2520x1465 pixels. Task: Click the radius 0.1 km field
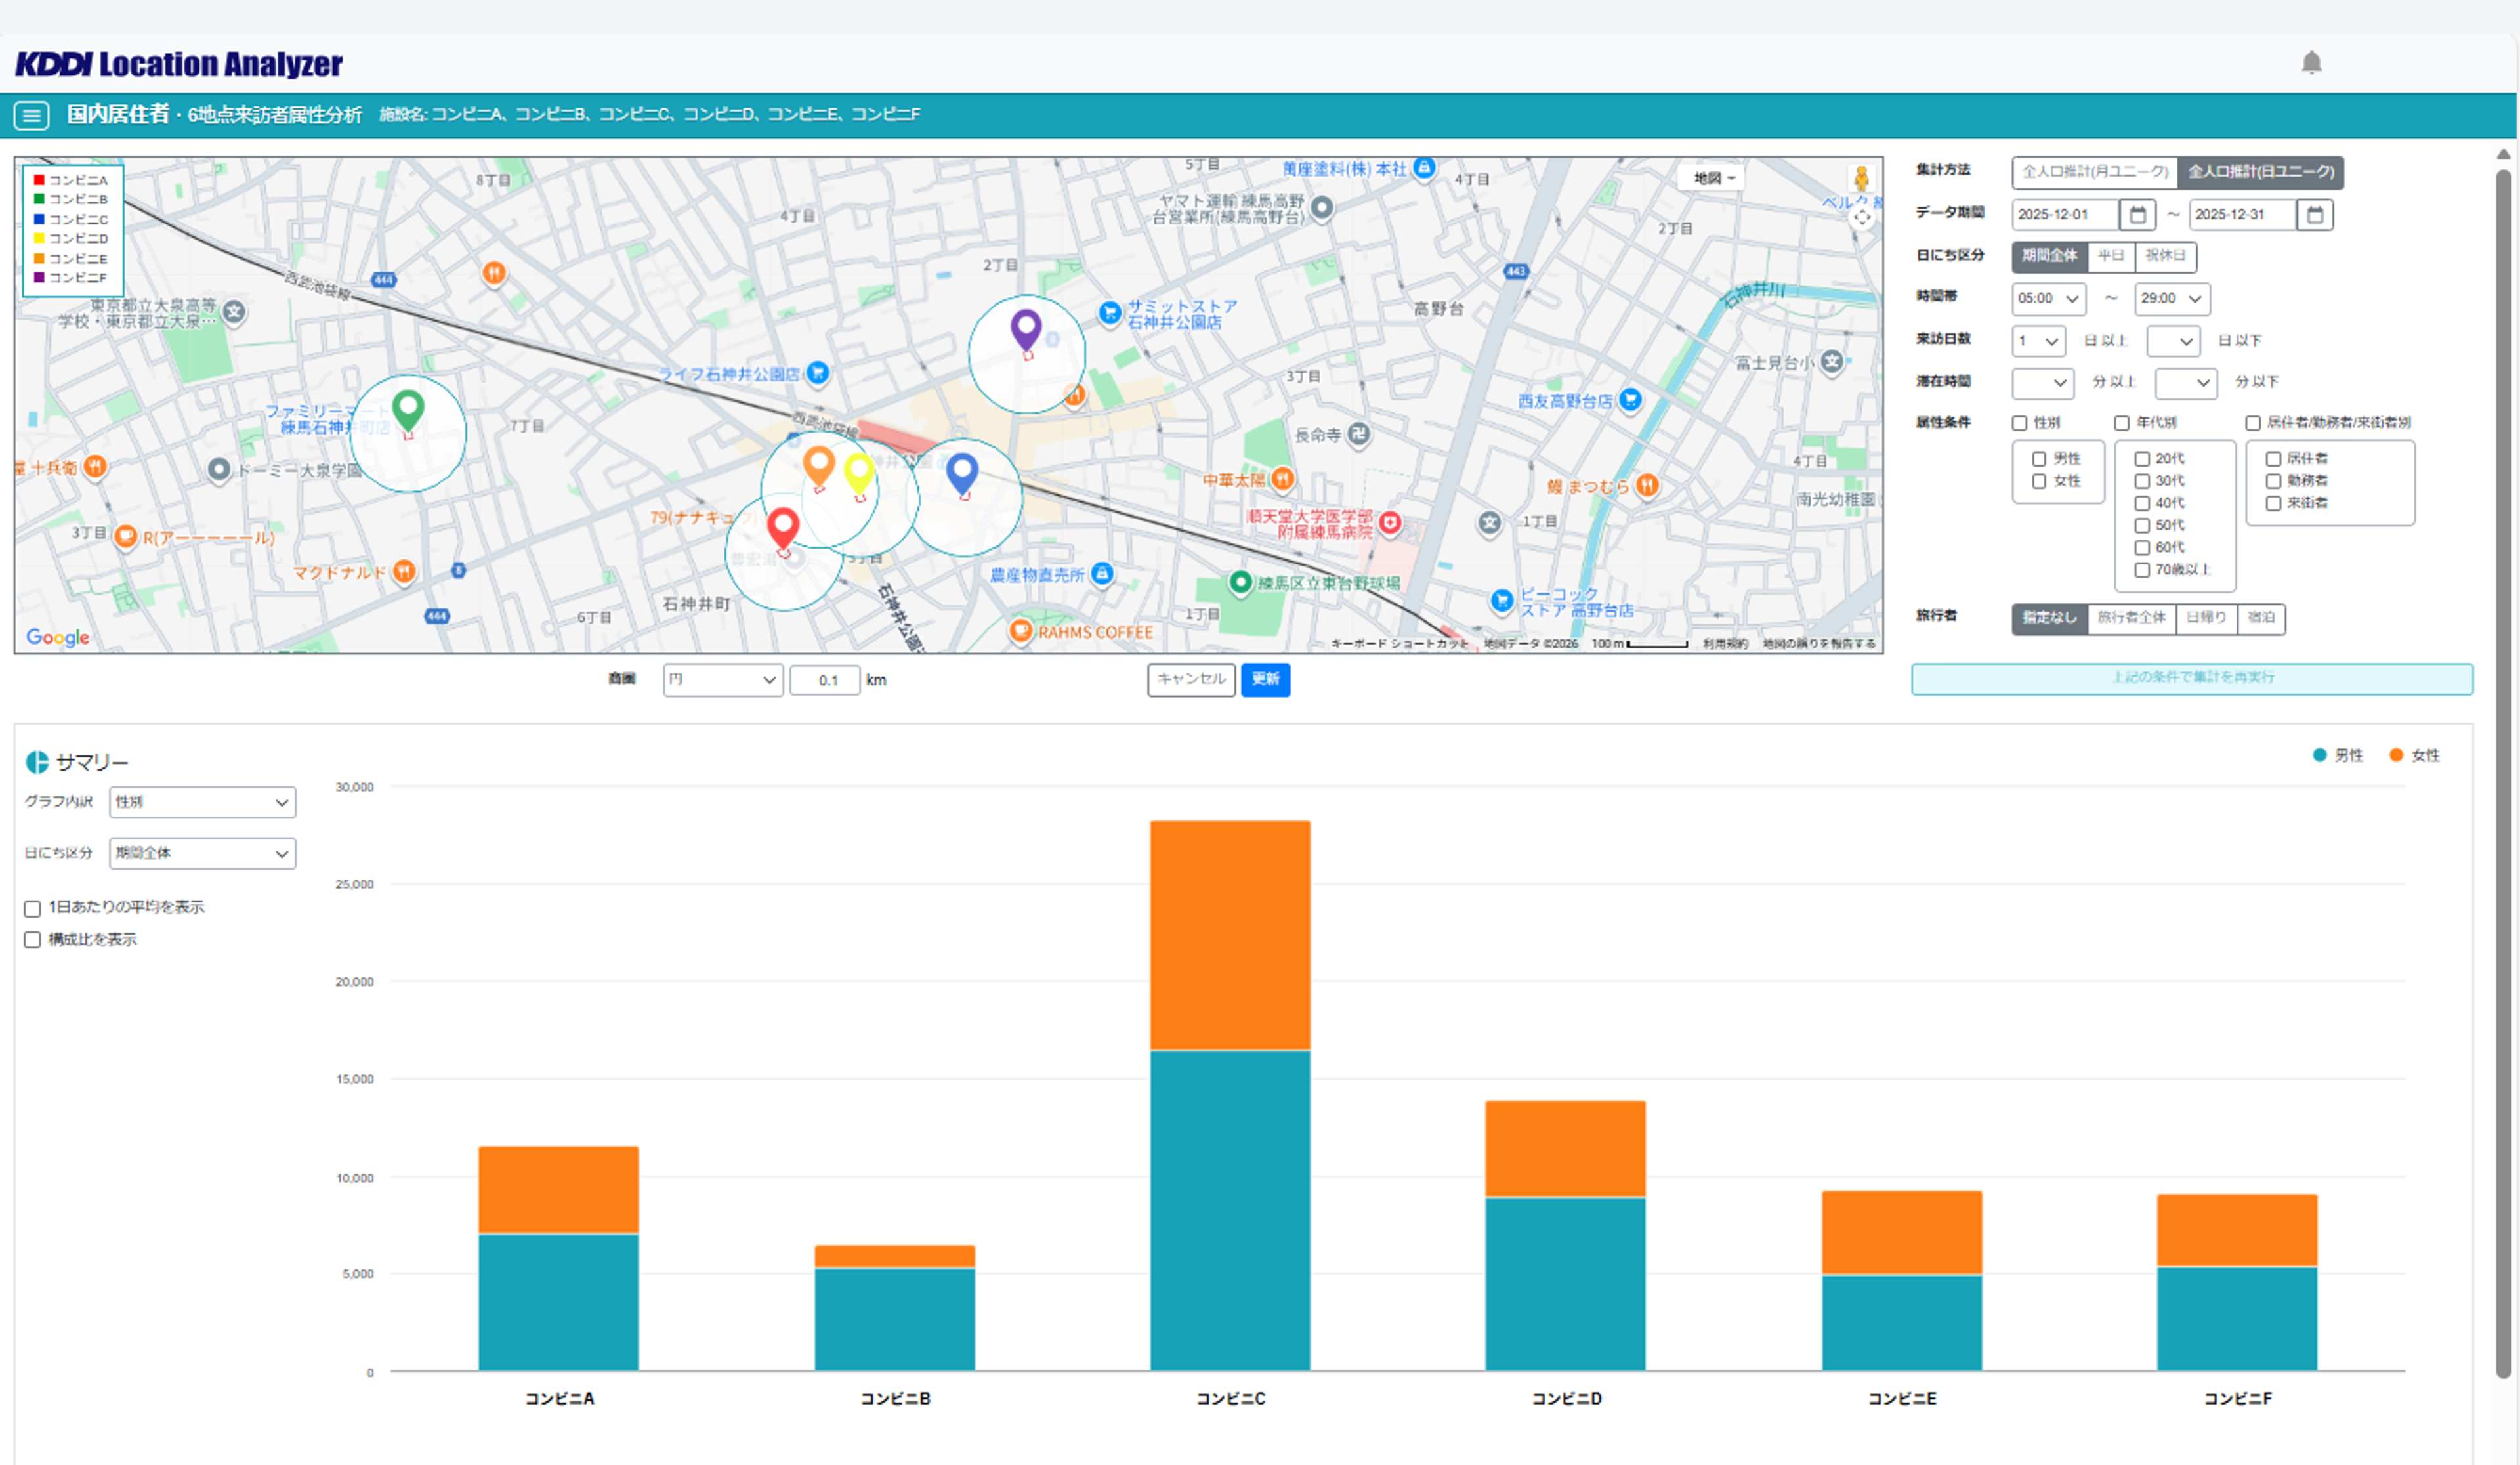click(x=825, y=680)
